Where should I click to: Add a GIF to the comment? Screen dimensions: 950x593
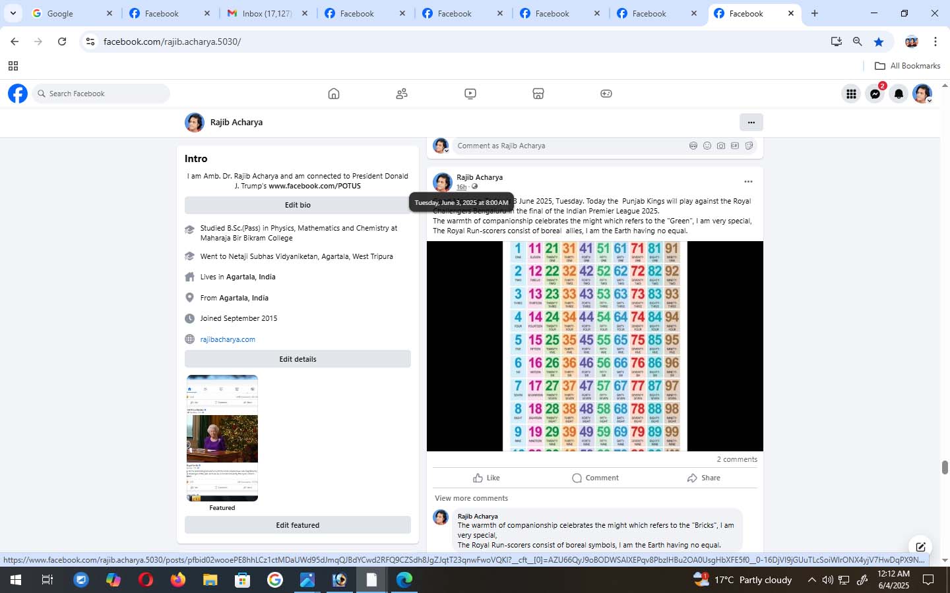735,146
